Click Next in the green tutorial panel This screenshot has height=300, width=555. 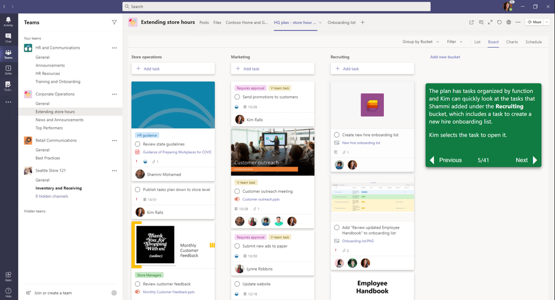tap(526, 160)
